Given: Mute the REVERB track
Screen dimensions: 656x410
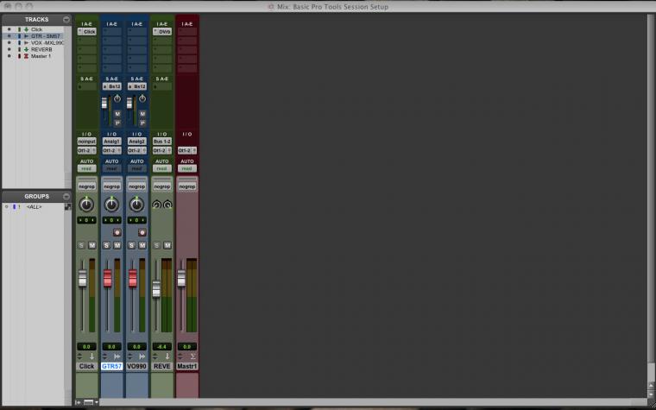Looking at the screenshot, I should [167, 245].
